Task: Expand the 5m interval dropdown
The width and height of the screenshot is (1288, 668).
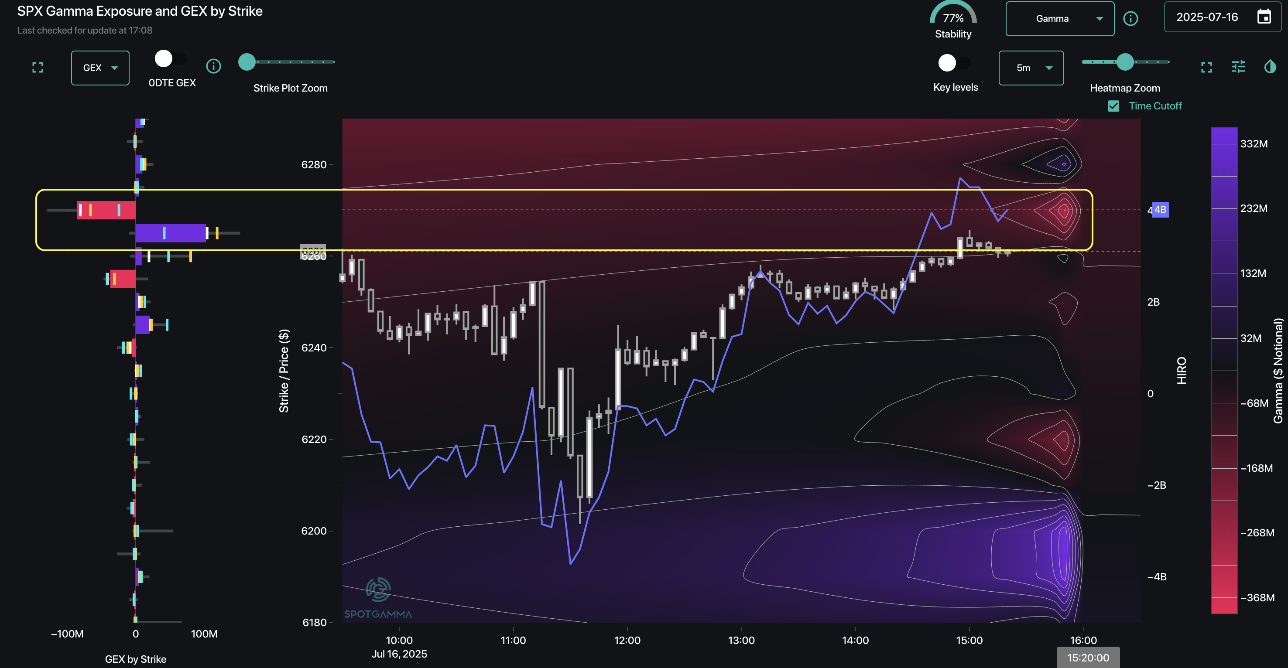Action: pyautogui.click(x=1031, y=68)
